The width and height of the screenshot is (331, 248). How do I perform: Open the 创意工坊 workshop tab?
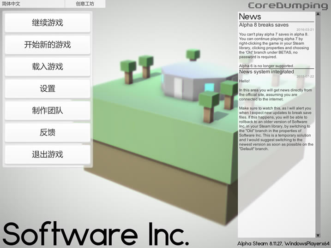(x=85, y=4)
